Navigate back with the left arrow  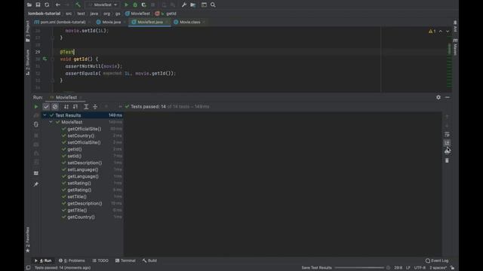pos(57,5)
